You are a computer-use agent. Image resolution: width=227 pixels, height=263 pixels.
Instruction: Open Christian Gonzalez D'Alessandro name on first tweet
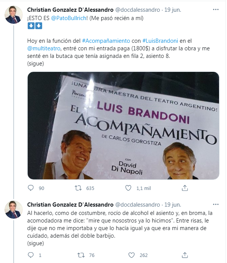(70, 10)
